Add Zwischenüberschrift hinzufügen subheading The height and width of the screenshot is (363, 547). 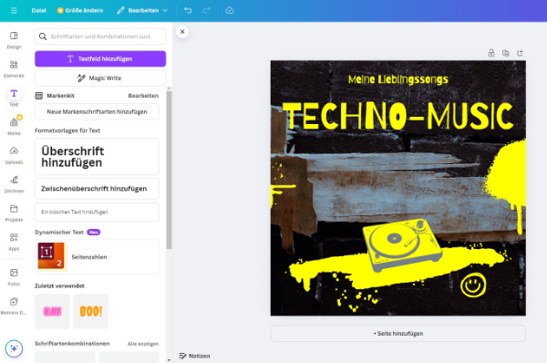click(x=97, y=189)
